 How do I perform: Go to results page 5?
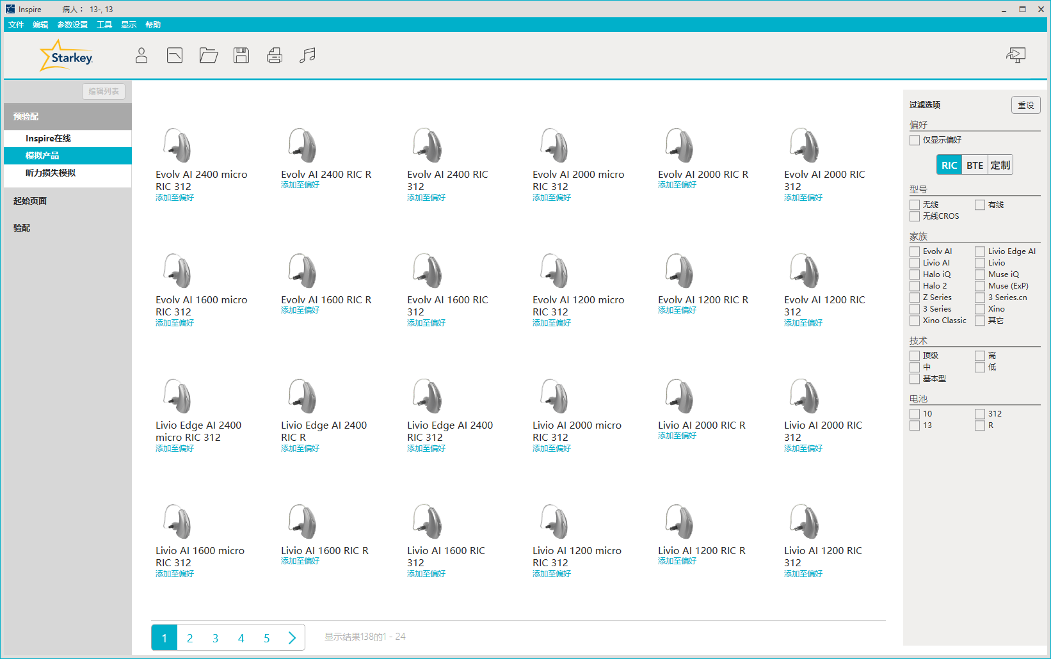pyautogui.click(x=267, y=638)
